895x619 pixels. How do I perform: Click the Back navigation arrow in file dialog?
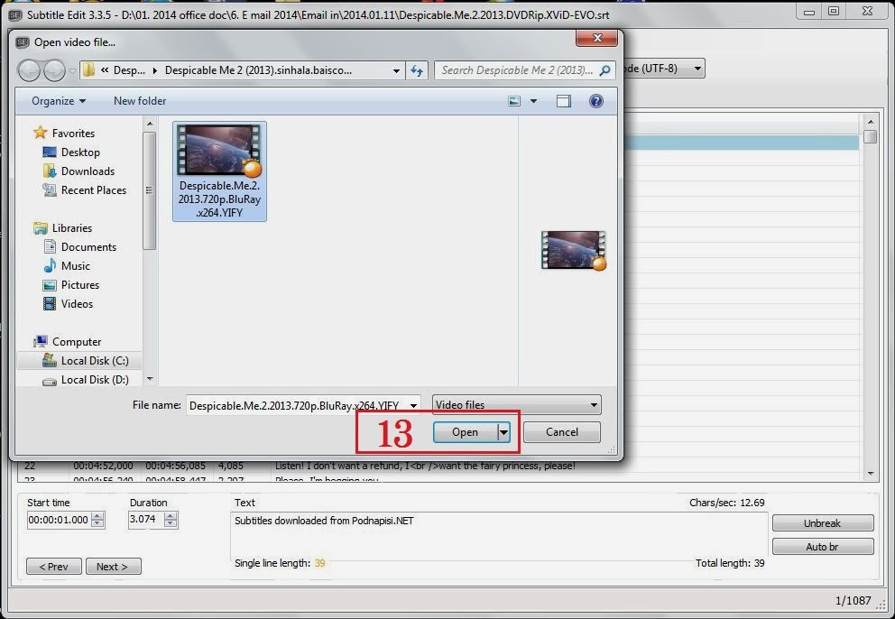click(29, 70)
